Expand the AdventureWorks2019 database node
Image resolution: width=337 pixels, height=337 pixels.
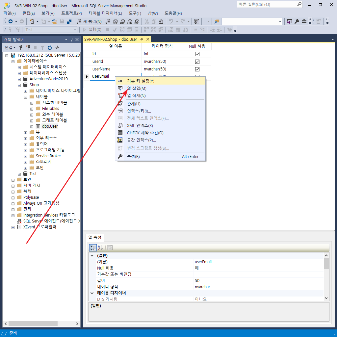19,79
